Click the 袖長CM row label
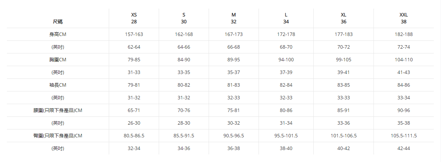Screen dimensions: 441x162 click(x=58, y=85)
